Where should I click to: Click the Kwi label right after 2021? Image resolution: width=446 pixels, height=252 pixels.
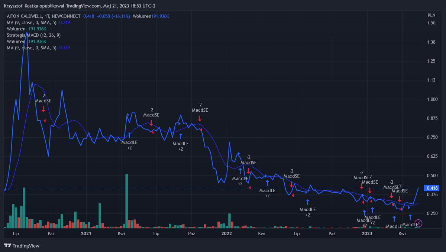click(121, 234)
